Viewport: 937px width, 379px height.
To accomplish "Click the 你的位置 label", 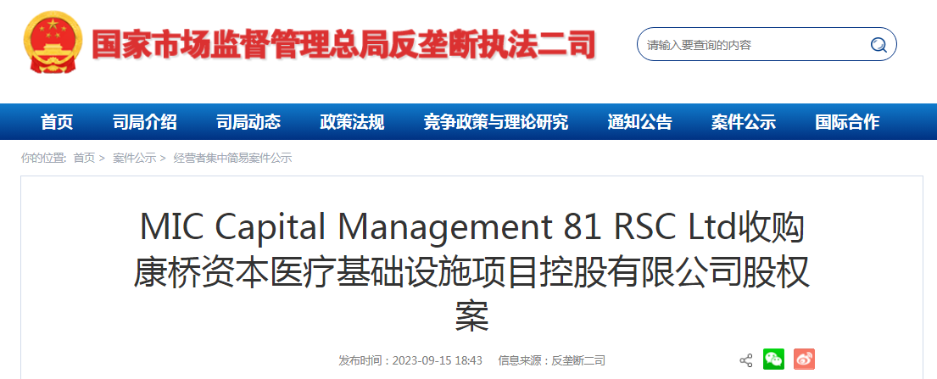I will point(43,159).
